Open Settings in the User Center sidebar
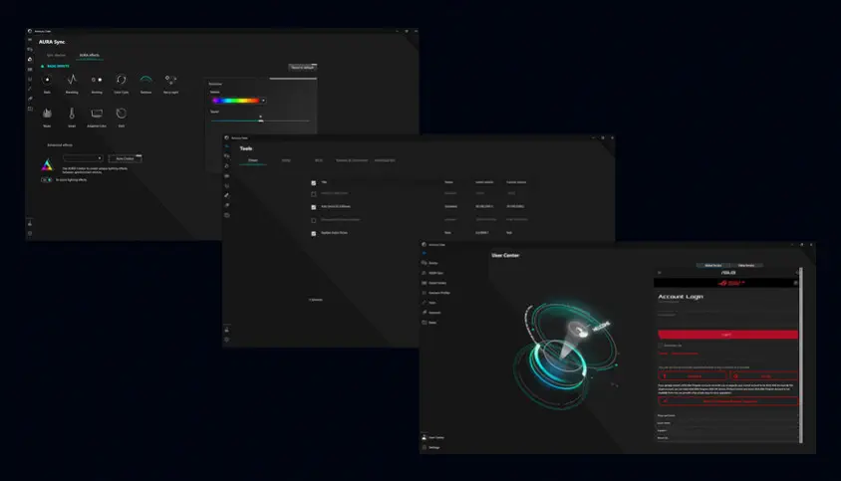 pos(433,447)
